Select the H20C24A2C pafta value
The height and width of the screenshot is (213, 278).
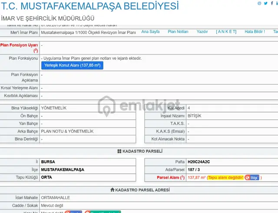click(199, 162)
